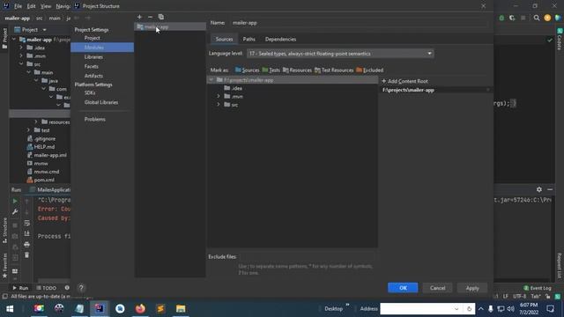Image resolution: width=564 pixels, height=317 pixels.
Task: Expand the test folder in Project tree
Action: (x=29, y=130)
